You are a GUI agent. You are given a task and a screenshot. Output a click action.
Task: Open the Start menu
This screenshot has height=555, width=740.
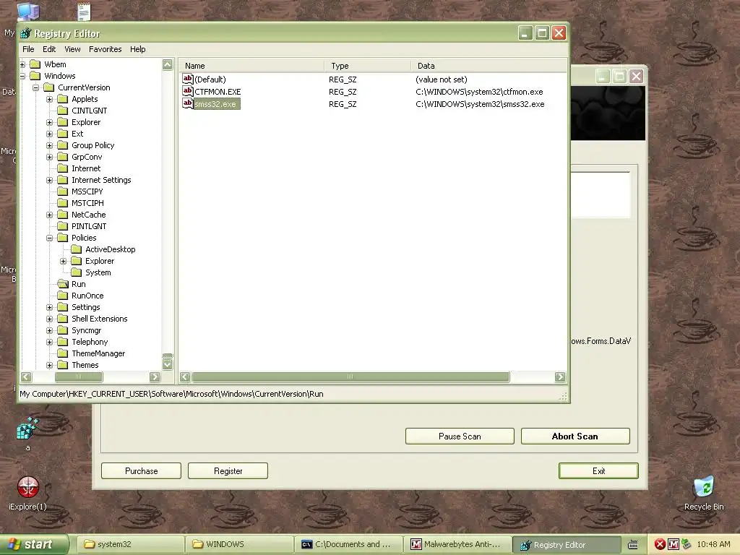pyautogui.click(x=33, y=544)
